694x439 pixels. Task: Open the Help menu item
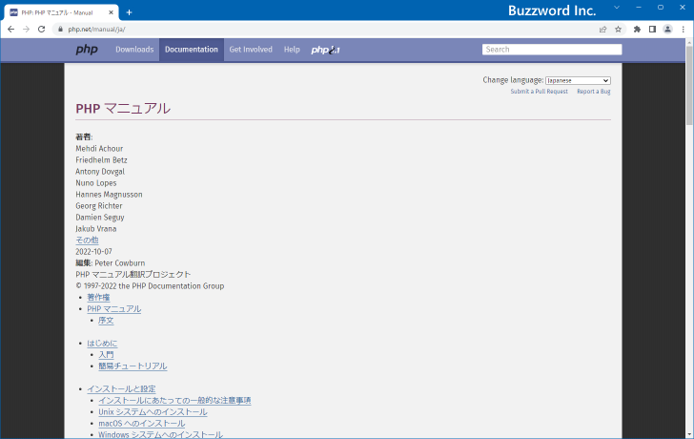[292, 50]
